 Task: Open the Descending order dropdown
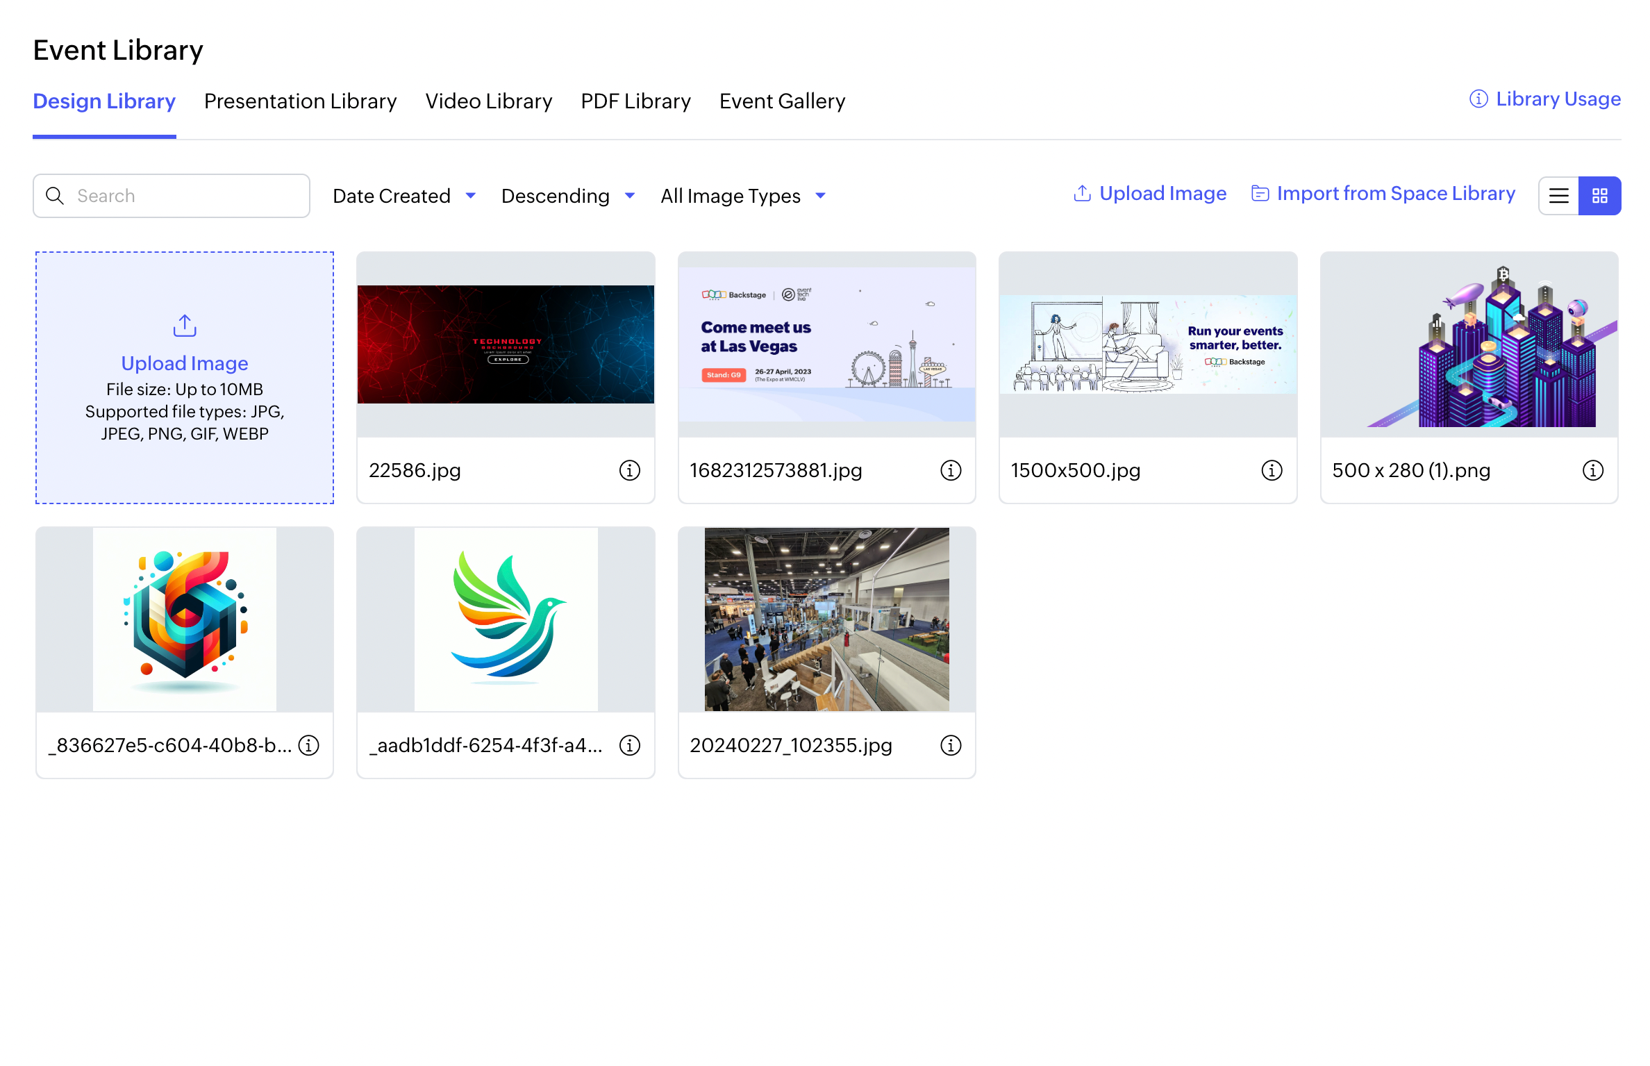coord(568,196)
